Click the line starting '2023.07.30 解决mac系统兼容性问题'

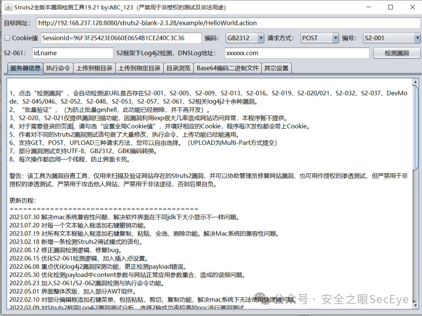pos(124,217)
